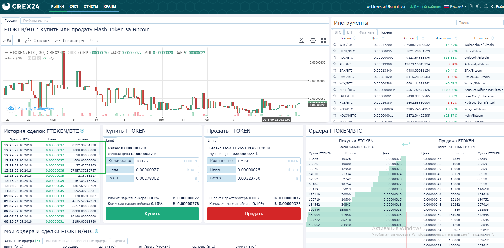Image resolution: width=504 pixels, height=248 pixels.
Task: Sort instruments by Изменение
Action: click(446, 38)
